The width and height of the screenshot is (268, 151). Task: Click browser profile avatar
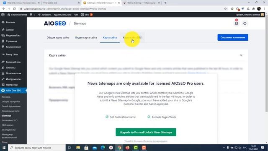[259, 9]
